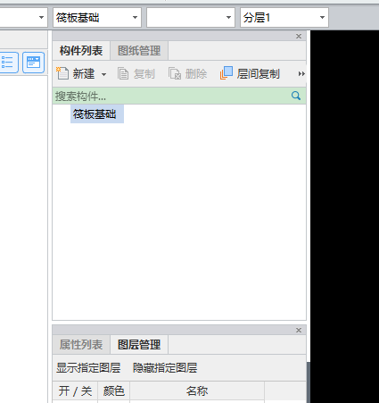Click the 名称 column header

(197, 390)
